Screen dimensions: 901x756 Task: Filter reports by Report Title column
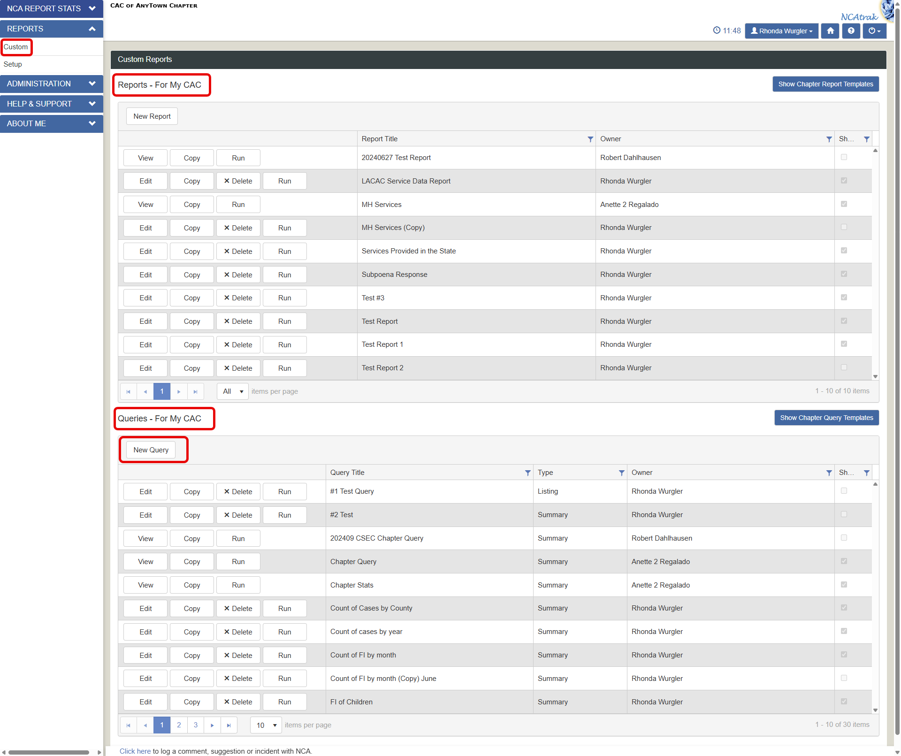click(x=590, y=139)
